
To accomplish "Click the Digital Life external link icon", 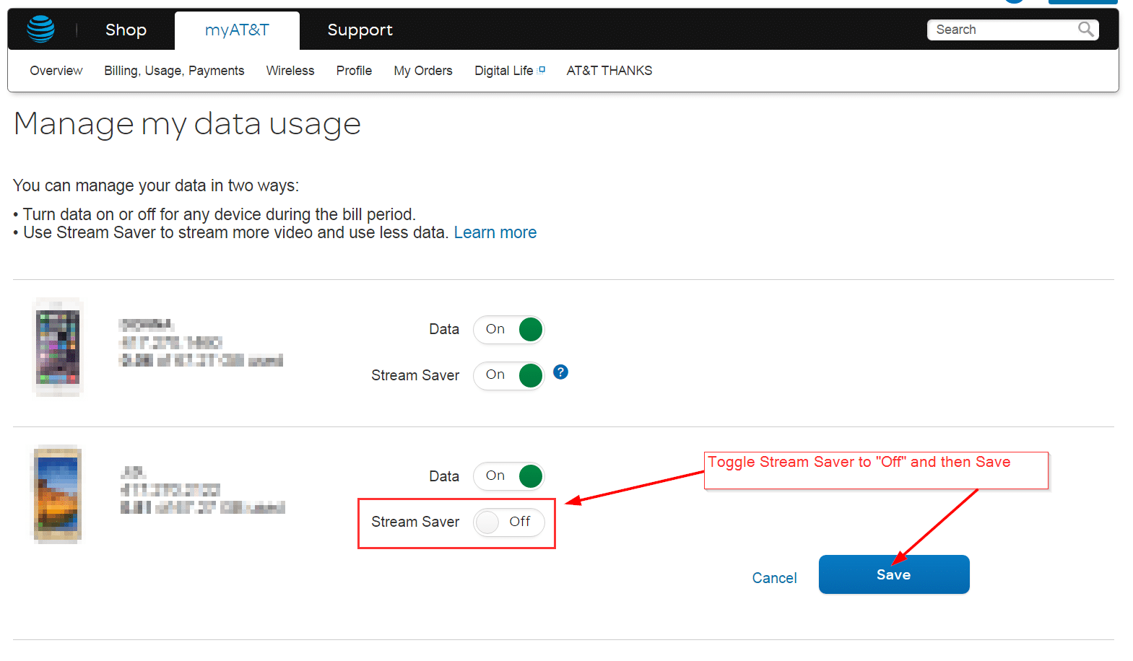I will [542, 70].
